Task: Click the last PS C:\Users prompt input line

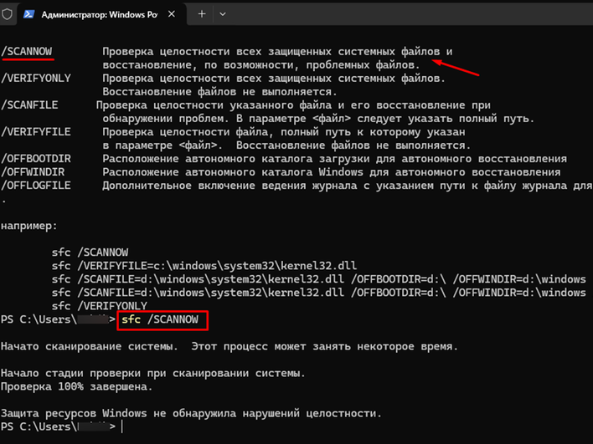Action: click(x=63, y=426)
